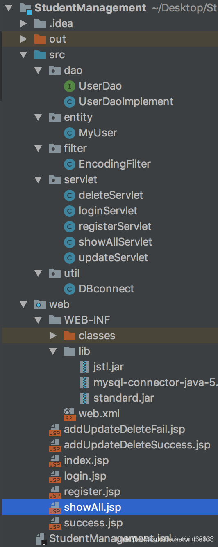Click the green interface icon of UserDao
Image resolution: width=218 pixels, height=547 pixels.
tap(70, 86)
